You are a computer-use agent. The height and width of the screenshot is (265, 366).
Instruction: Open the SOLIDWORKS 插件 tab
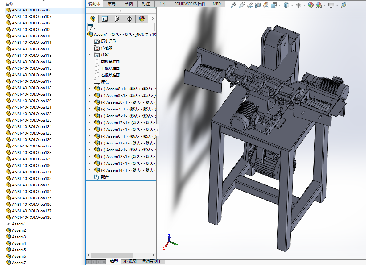pyautogui.click(x=190, y=4)
